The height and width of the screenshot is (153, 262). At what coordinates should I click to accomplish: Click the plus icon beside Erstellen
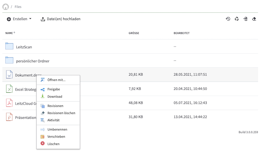(9, 19)
